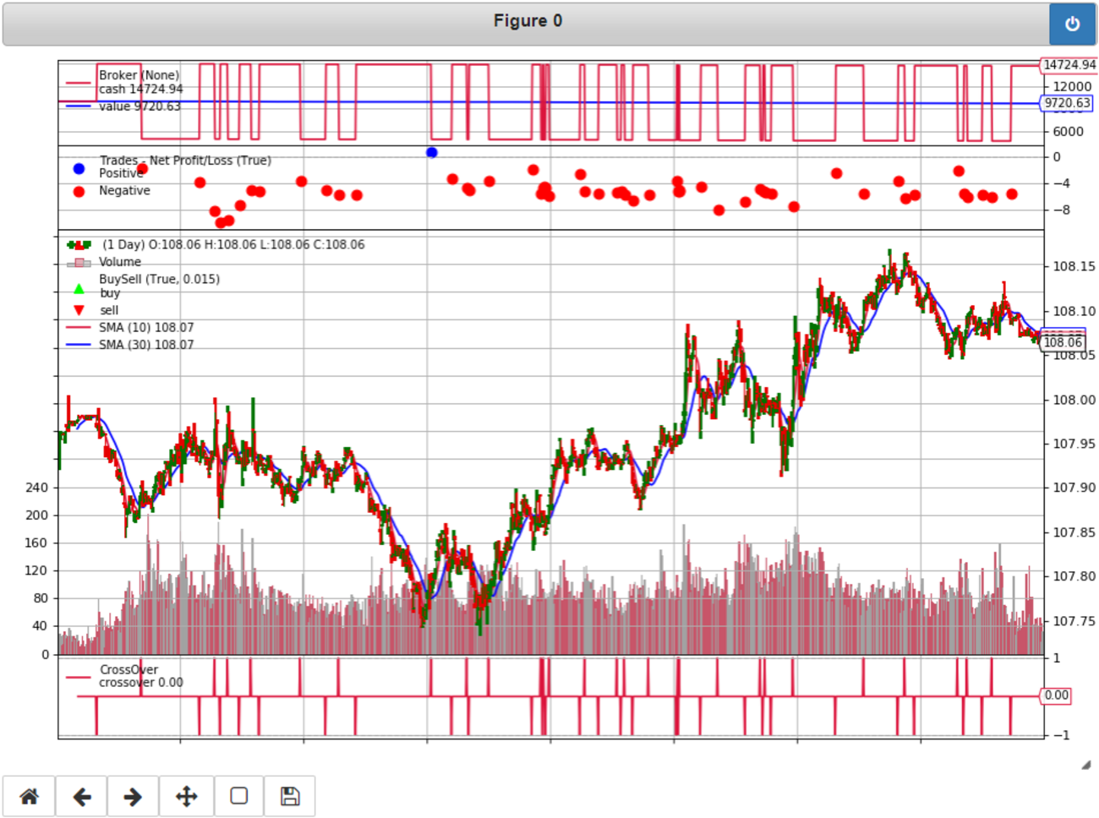Screen dimensions: 1099x818
Task: Click the green buy triangle in the legend
Action: 79,289
